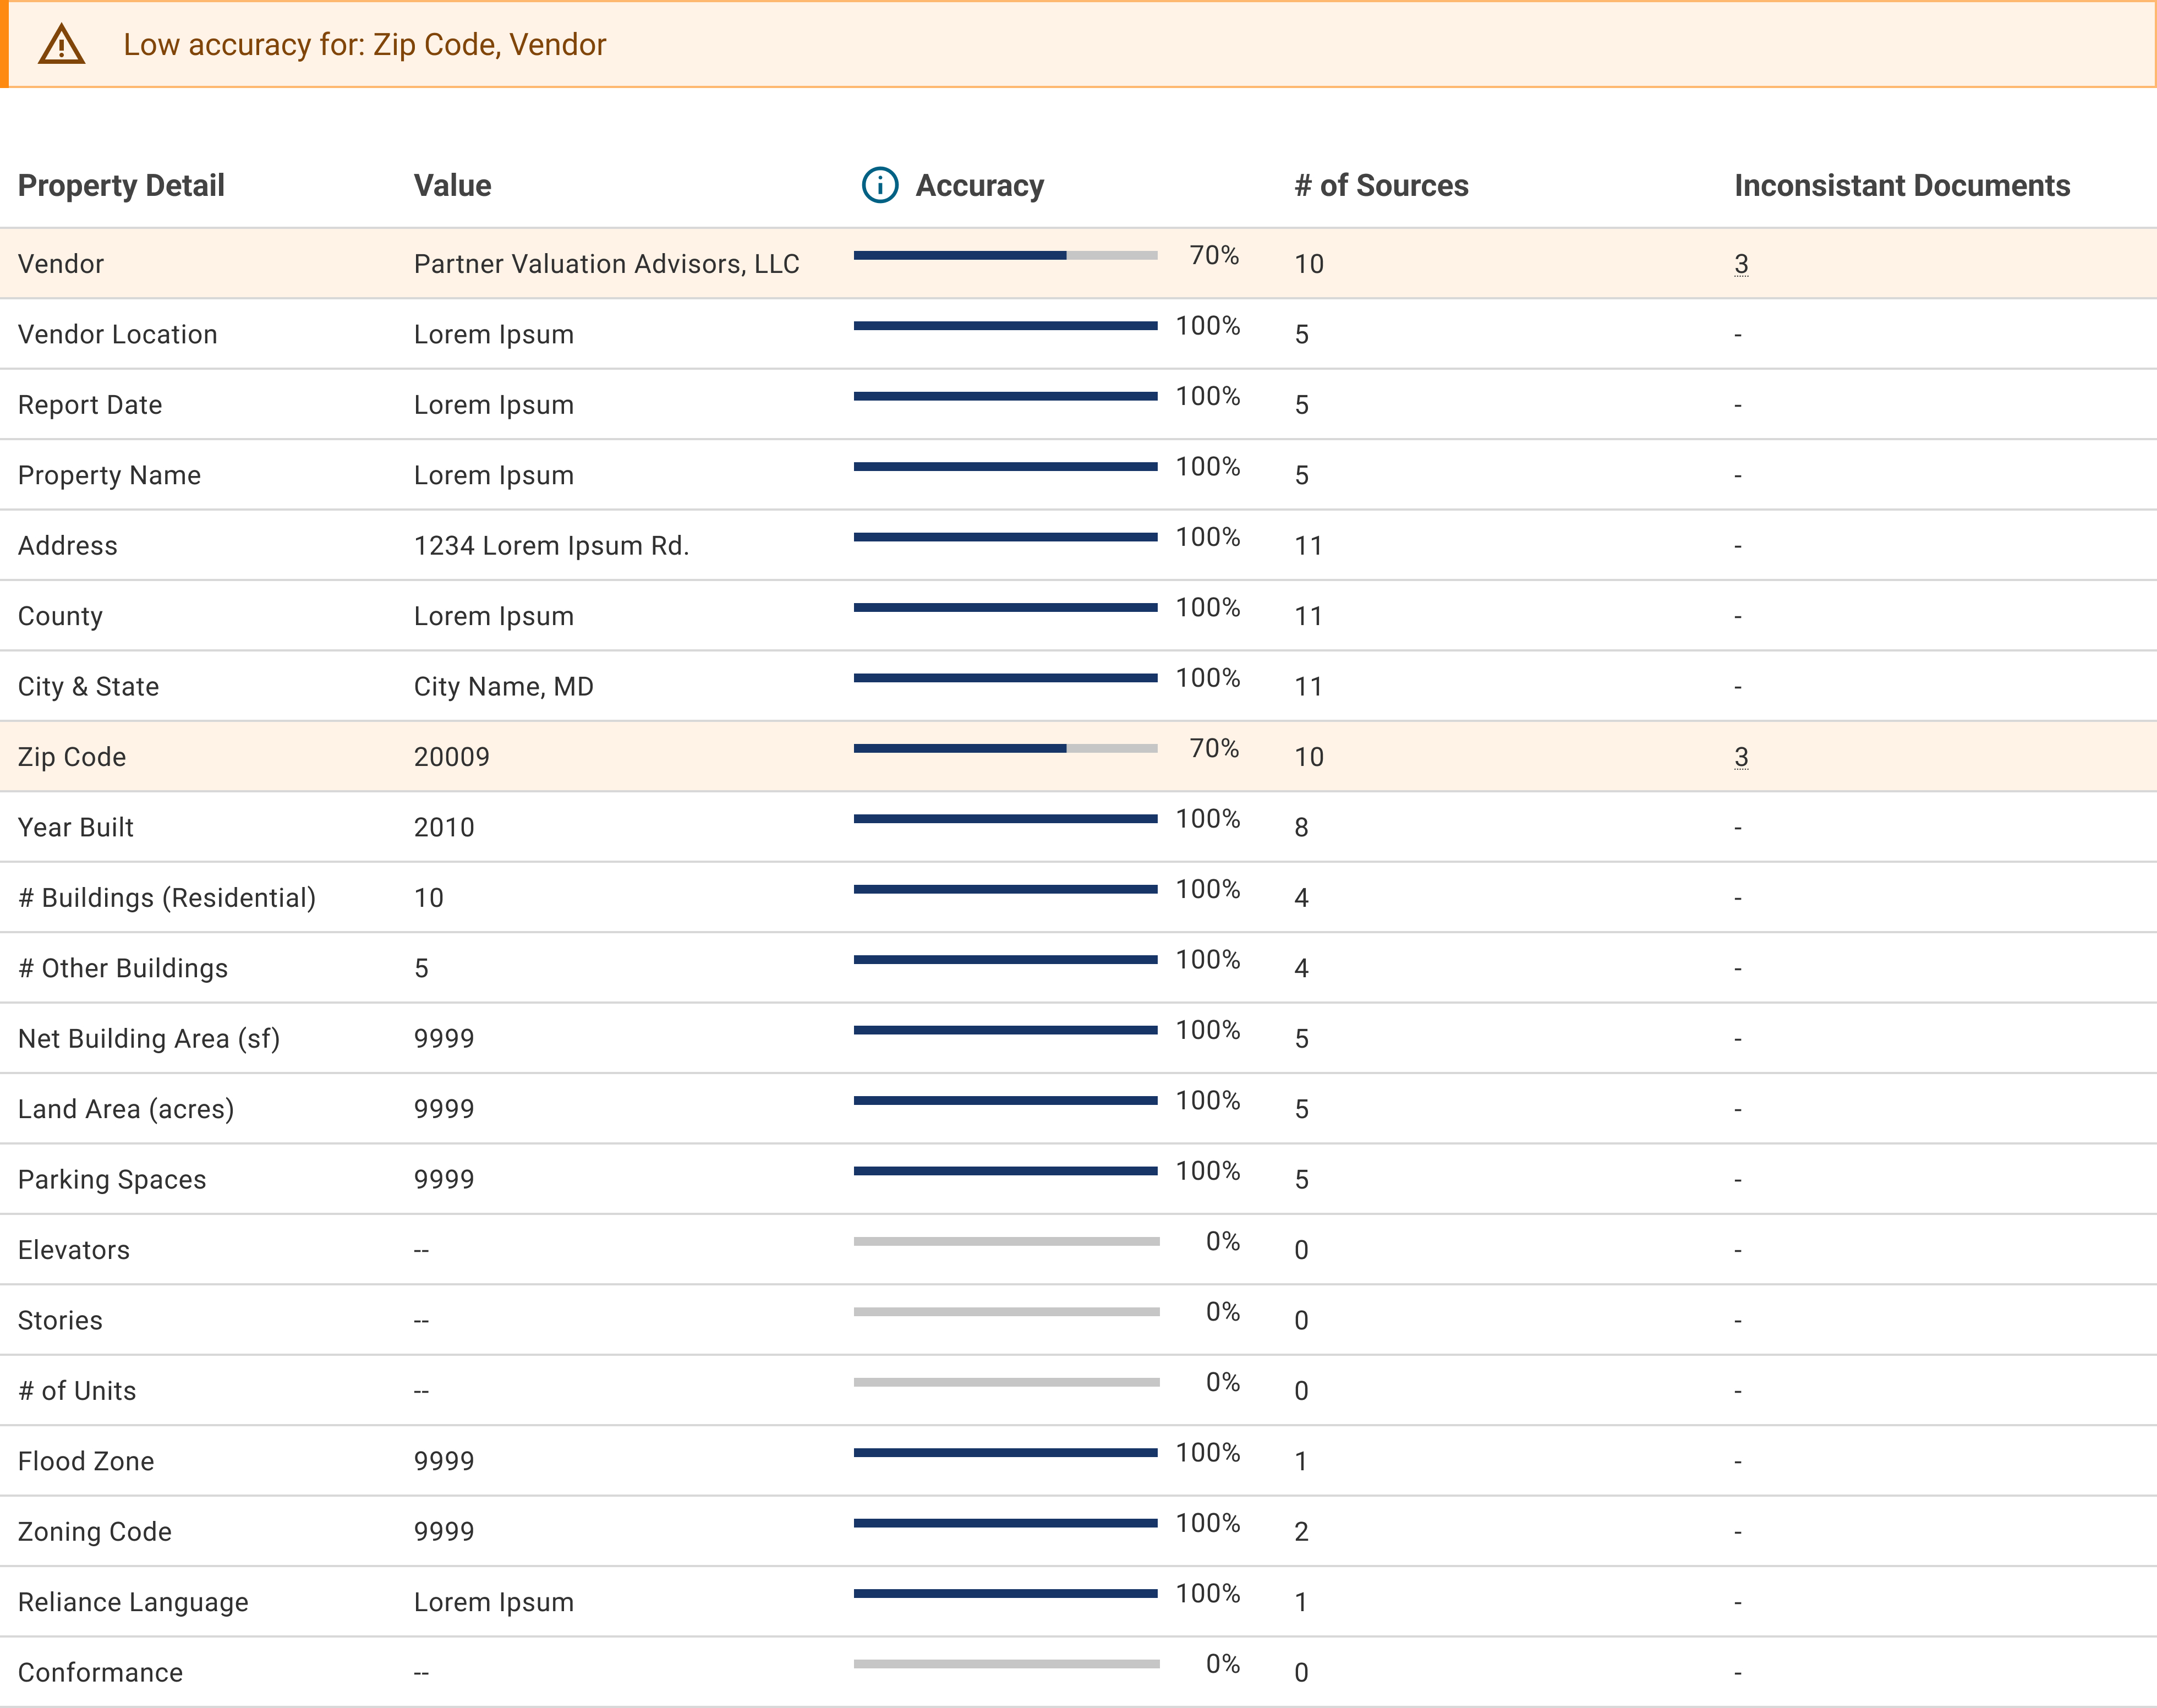2157x1708 pixels.
Task: Click the low accuracy warning triangle icon
Action: (62, 45)
